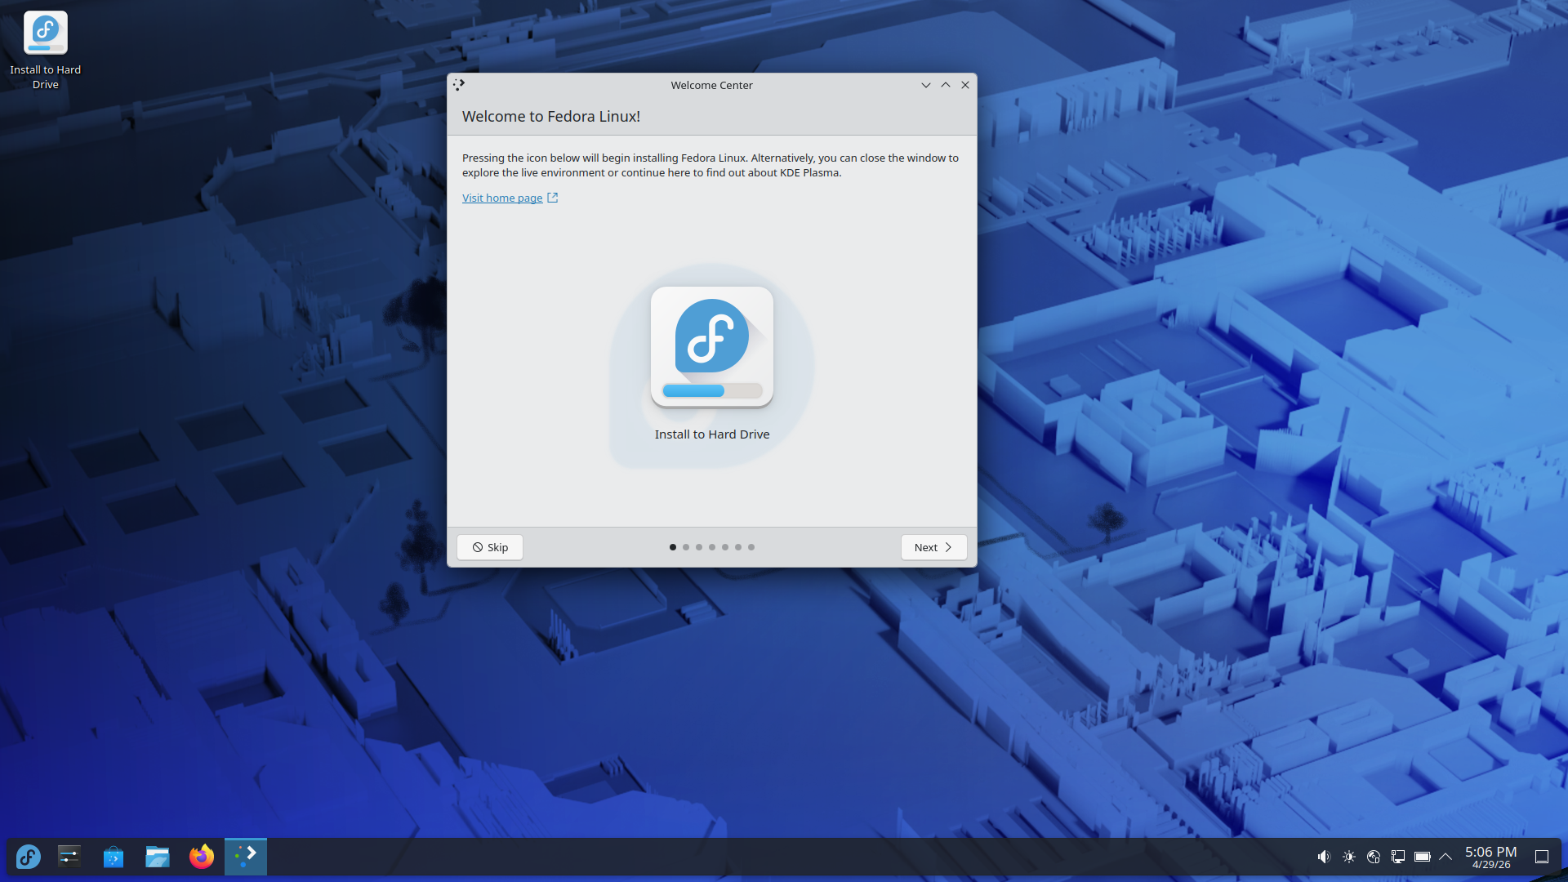Expand the hidden system tray icons arrow
The width and height of the screenshot is (1568, 882).
pos(1445,857)
